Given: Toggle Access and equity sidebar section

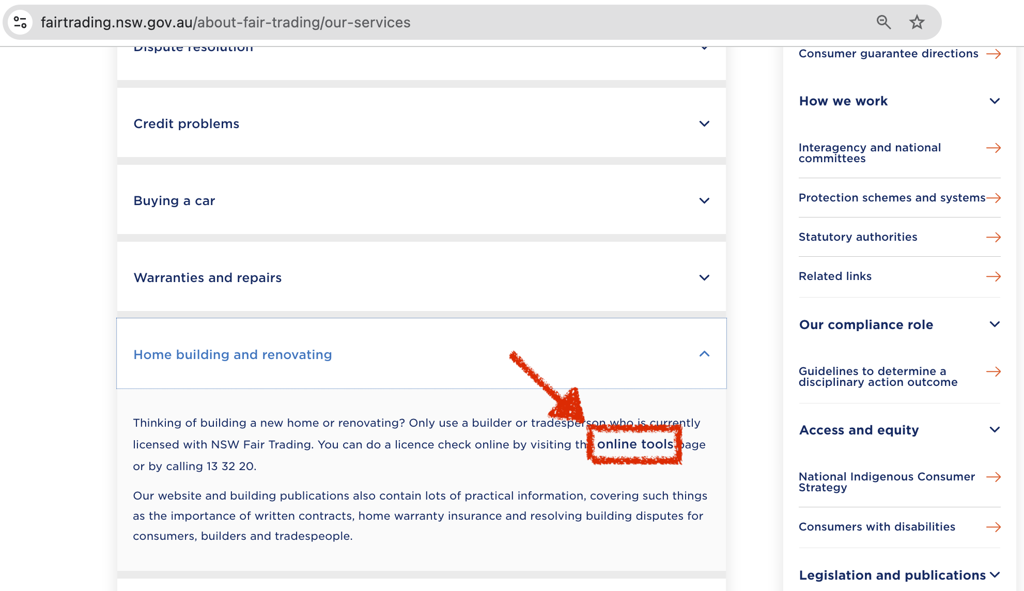Looking at the screenshot, I should click(994, 430).
